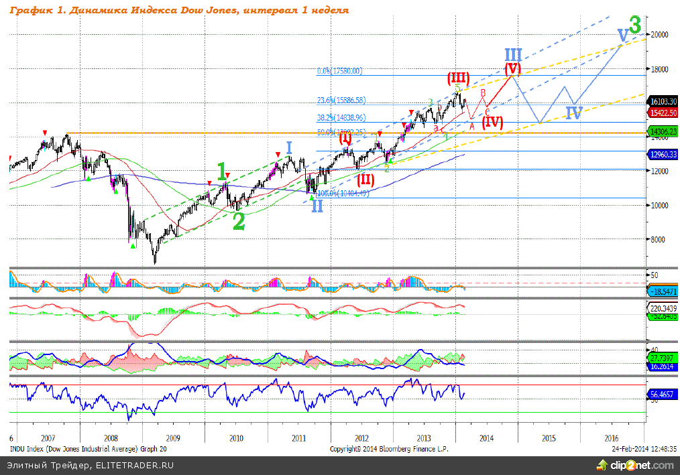
Task: Click the red (V) wave marker
Action: (x=513, y=68)
